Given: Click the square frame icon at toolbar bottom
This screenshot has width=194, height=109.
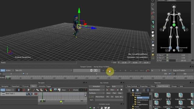Looking at the screenshot, I should [153, 58].
